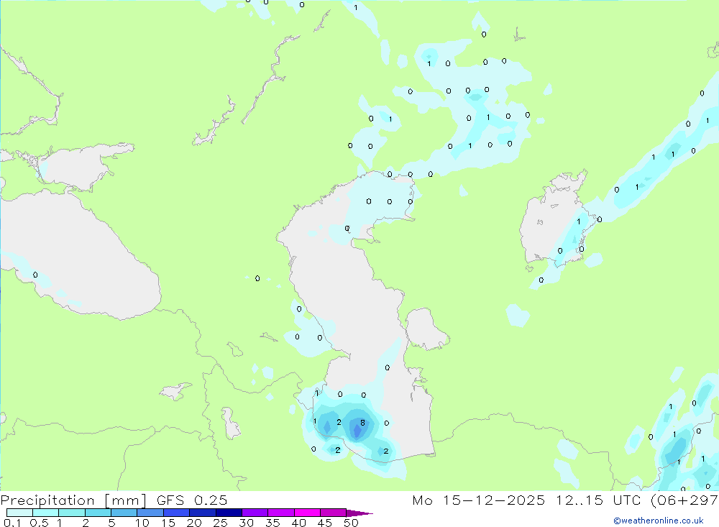Select the '10' legend scale label

point(142,523)
